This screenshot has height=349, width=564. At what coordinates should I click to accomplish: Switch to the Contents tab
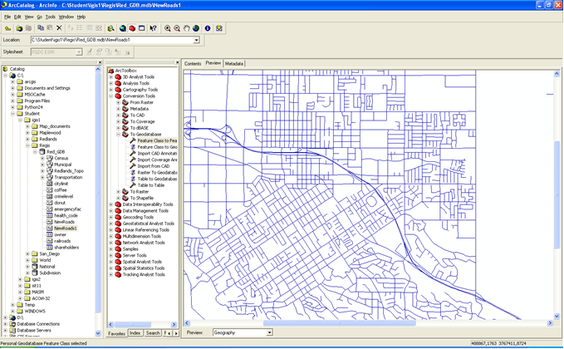click(x=193, y=63)
